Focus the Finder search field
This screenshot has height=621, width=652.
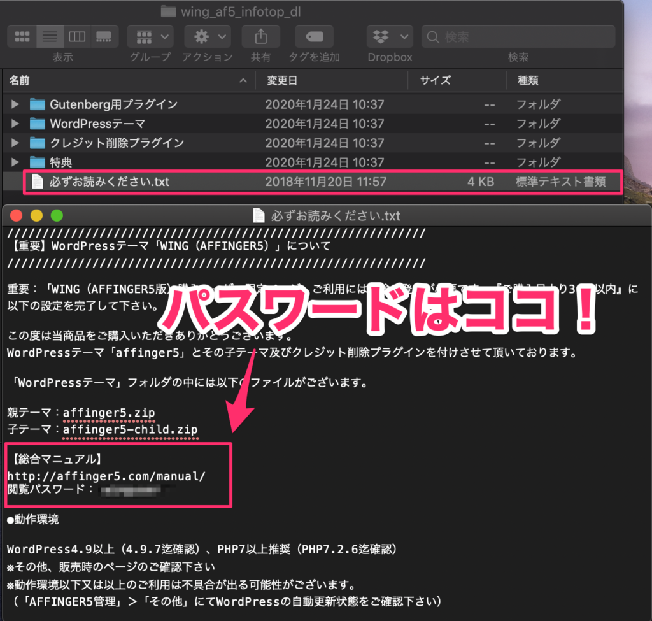pyautogui.click(x=518, y=36)
